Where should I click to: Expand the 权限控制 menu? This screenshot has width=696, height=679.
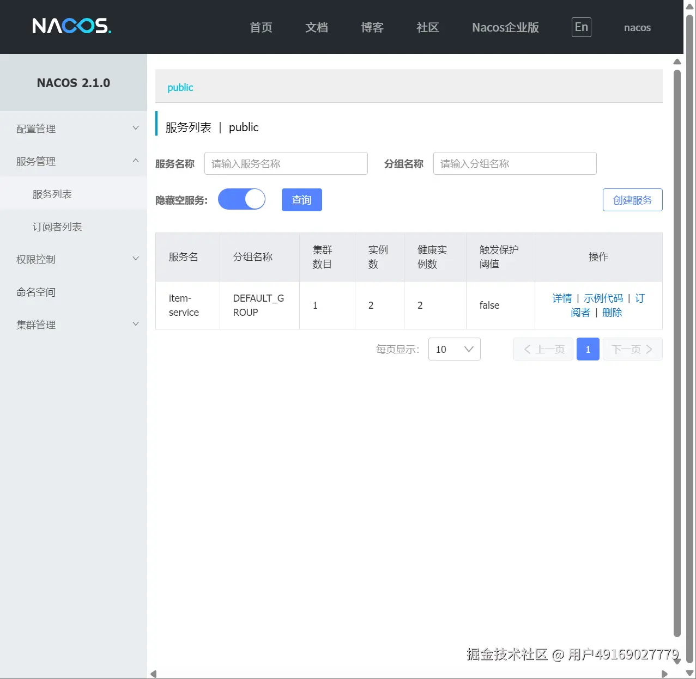[x=74, y=259]
